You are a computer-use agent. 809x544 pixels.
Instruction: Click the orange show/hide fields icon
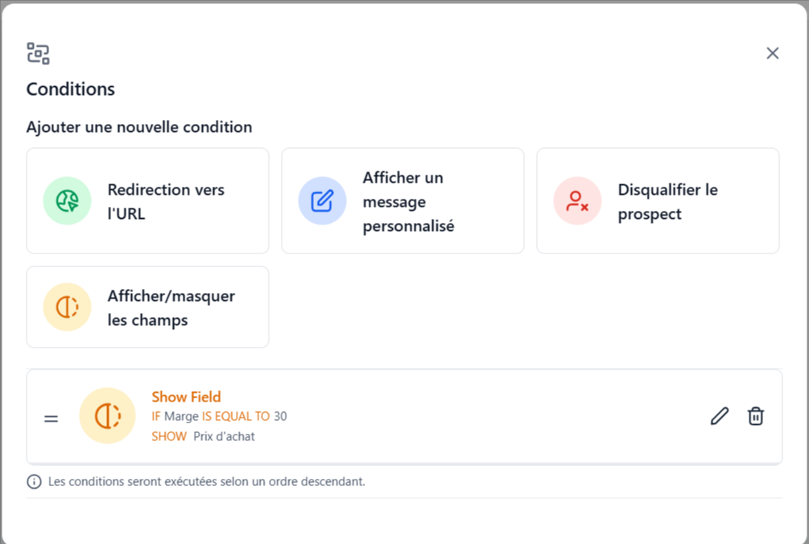67,307
